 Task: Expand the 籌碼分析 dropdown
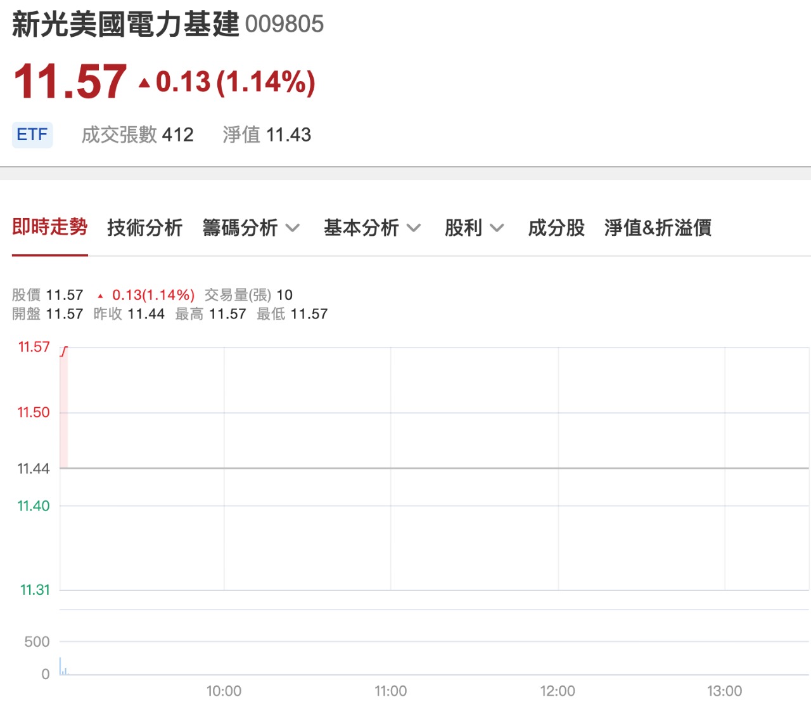pos(252,228)
